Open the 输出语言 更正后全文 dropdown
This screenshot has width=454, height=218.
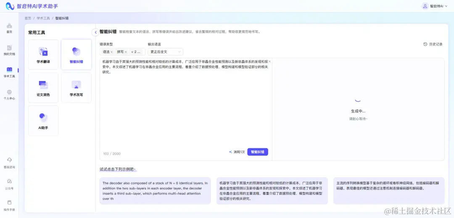[x=165, y=52]
